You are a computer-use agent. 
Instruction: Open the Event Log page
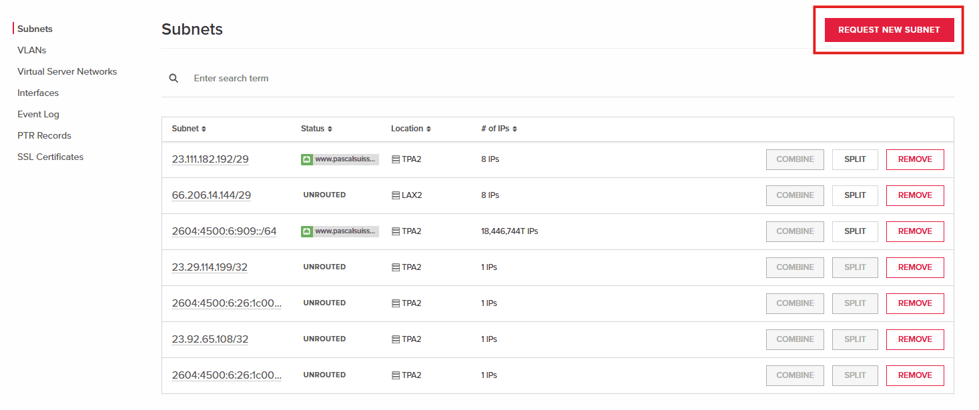click(x=38, y=113)
